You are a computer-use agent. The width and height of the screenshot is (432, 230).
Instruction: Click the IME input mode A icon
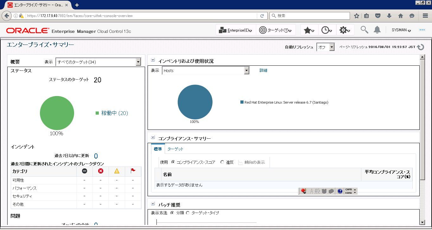[x=312, y=191]
